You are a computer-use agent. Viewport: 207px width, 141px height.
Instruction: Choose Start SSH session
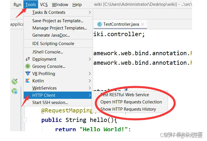coord(58,103)
